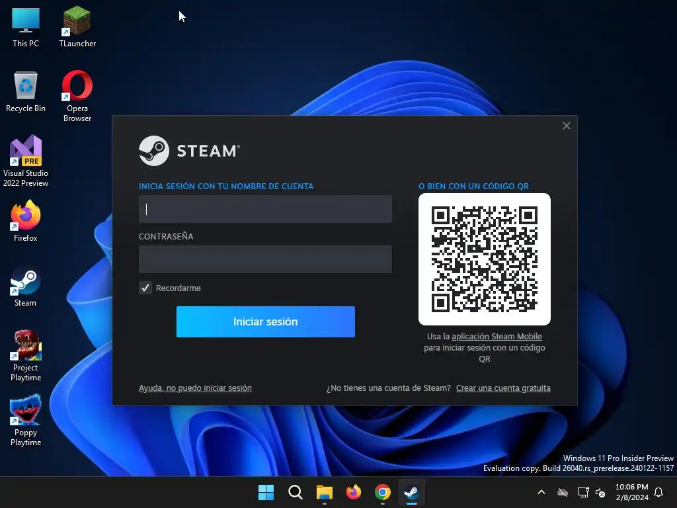Screen dimensions: 677x508
Task: Open the Windows Start menu
Action: (x=266, y=492)
